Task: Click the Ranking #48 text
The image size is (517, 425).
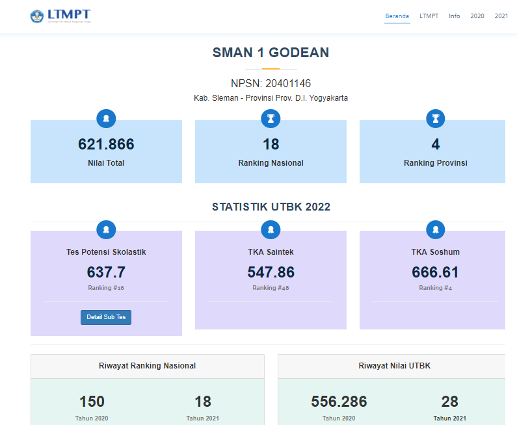Action: tap(271, 288)
